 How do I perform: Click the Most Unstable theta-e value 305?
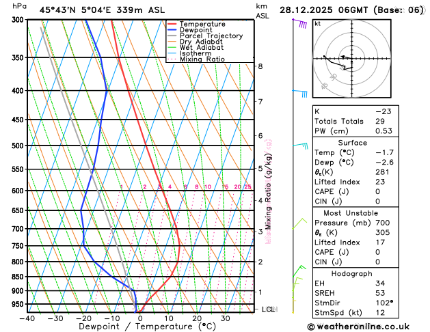[383, 232]
